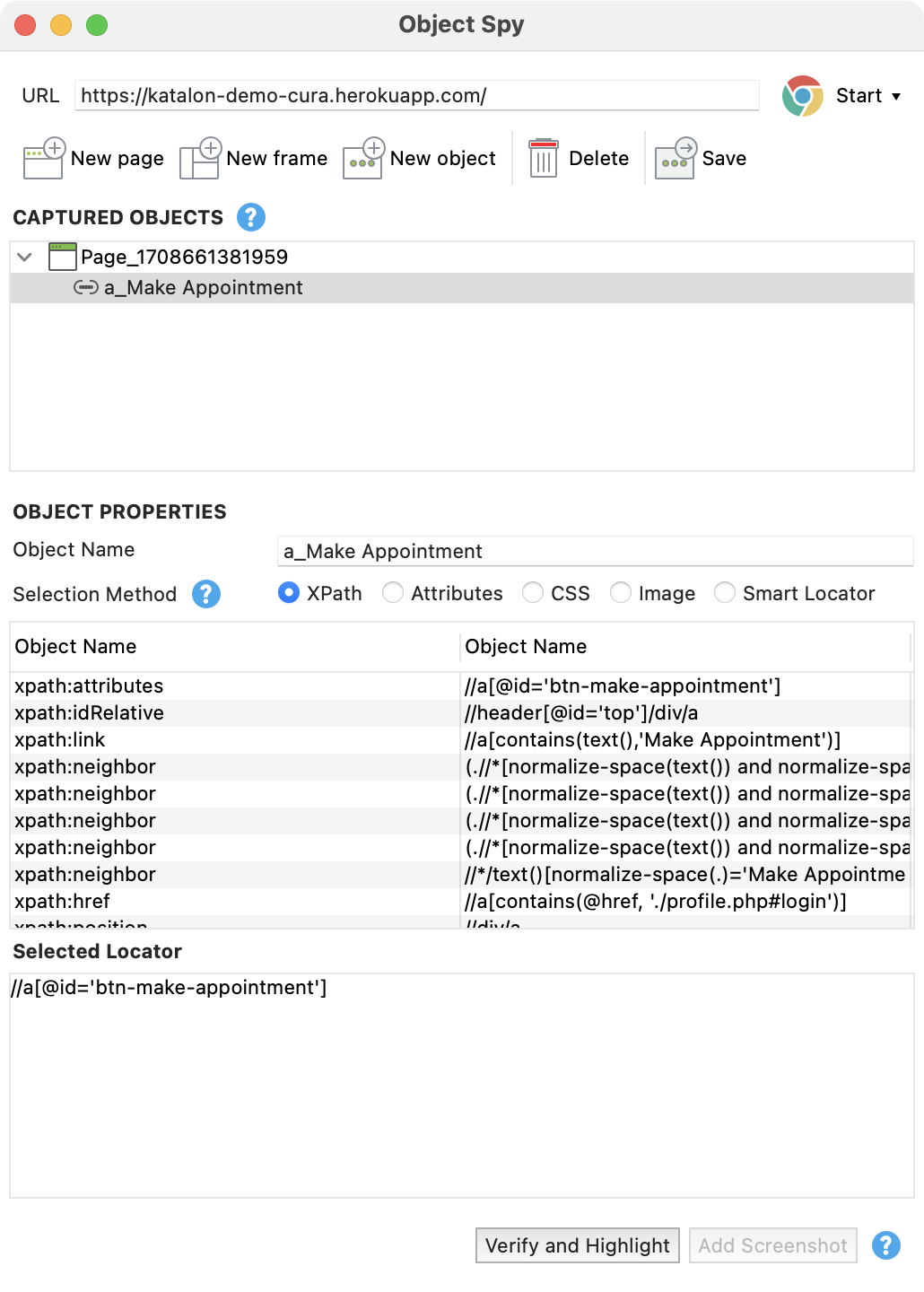Viewport: 924px width, 1292px height.
Task: Select the xpath:idRelative row
Action: pos(90,713)
